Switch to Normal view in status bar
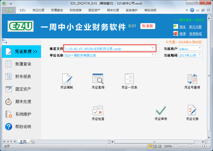 point(150,146)
